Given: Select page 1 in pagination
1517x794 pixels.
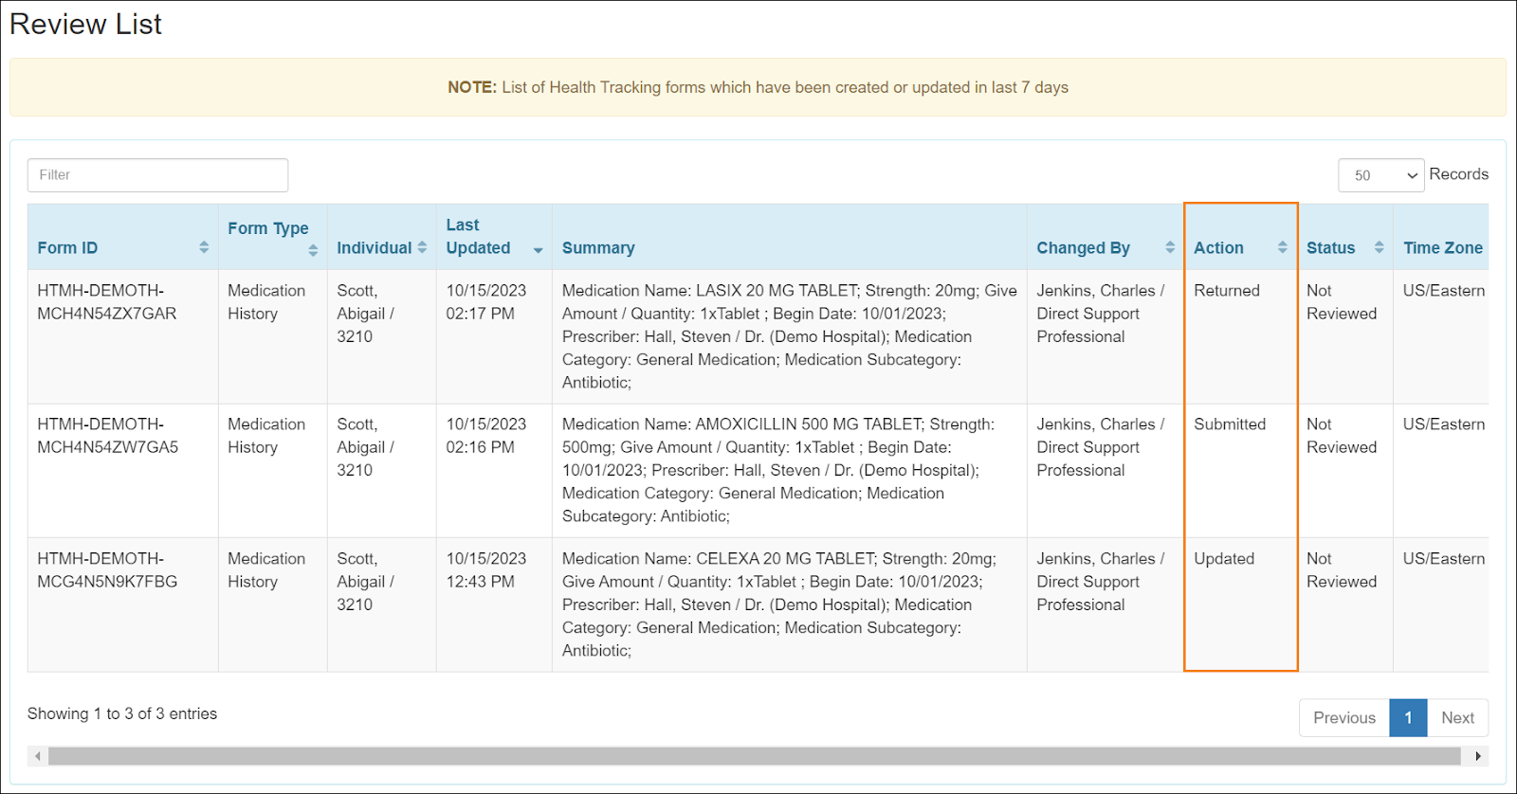Looking at the screenshot, I should coord(1408,718).
